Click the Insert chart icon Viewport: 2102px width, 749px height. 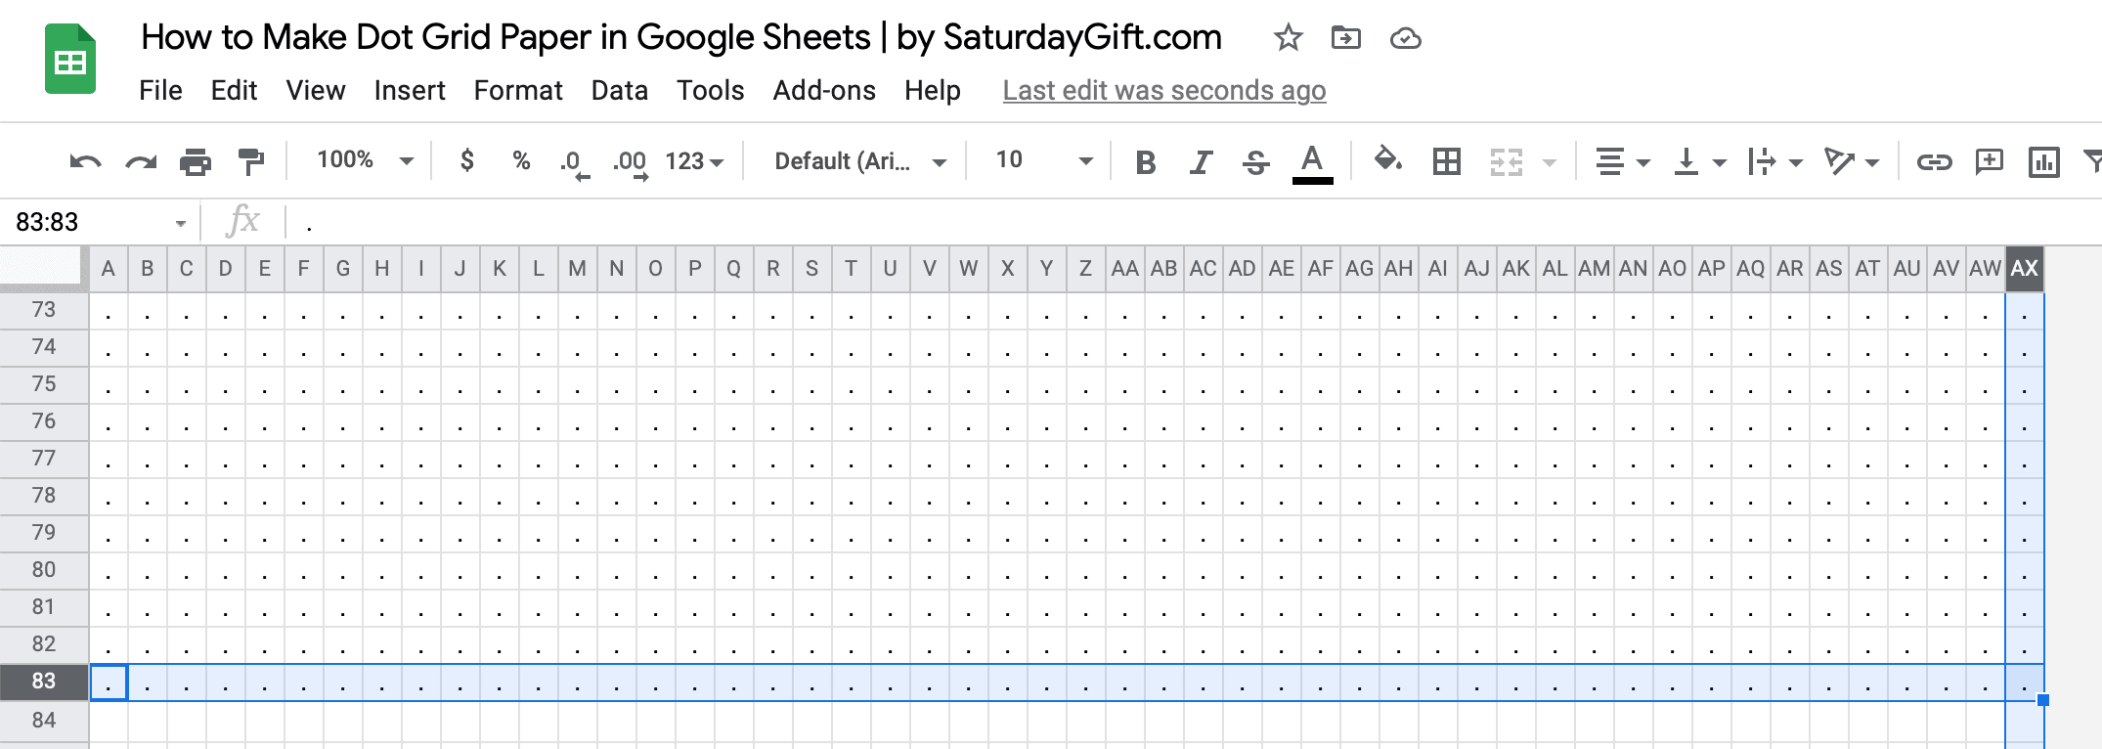coord(2043,161)
